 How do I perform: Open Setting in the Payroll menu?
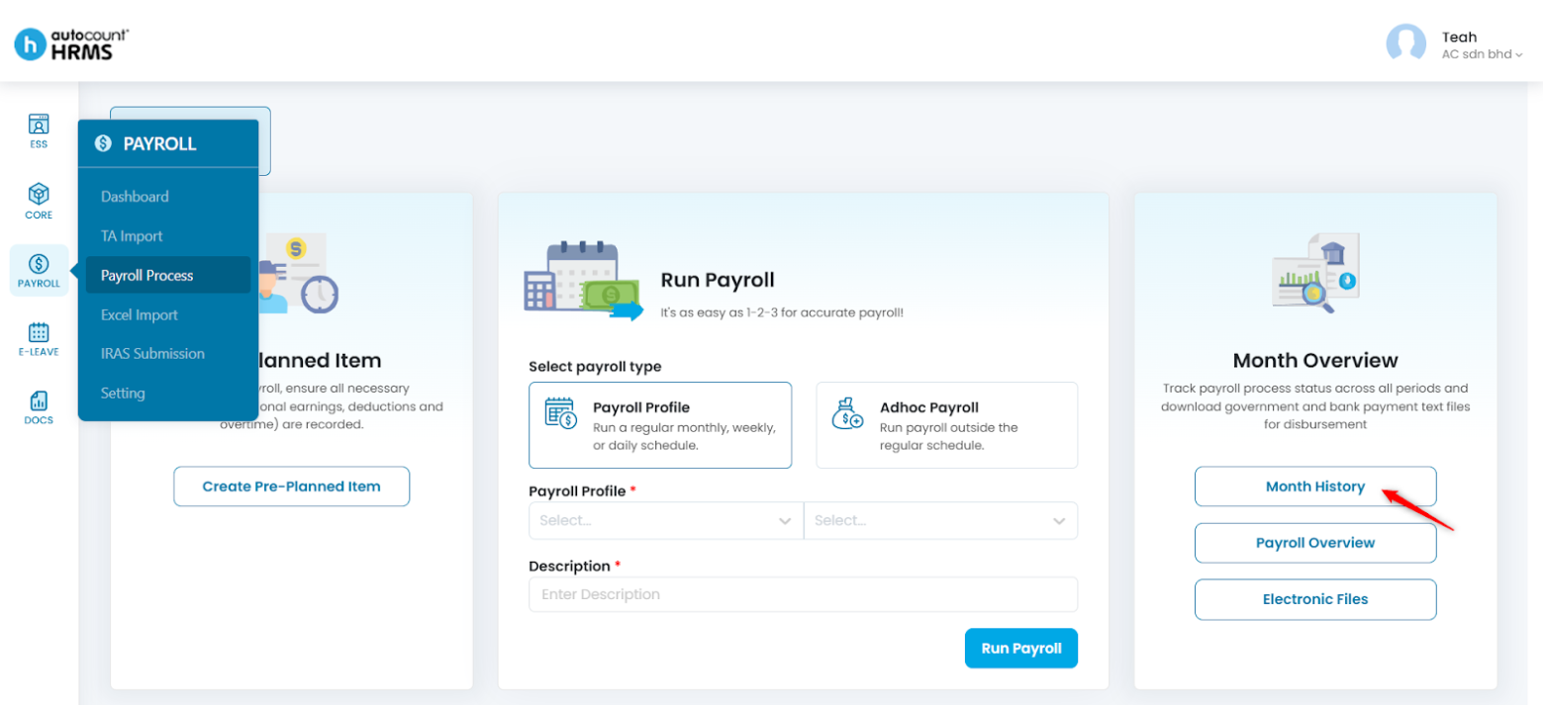123,393
